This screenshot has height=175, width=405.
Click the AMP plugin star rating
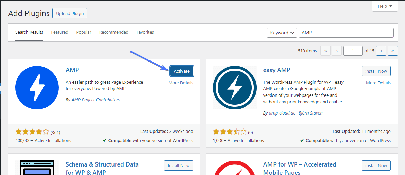click(x=32, y=132)
